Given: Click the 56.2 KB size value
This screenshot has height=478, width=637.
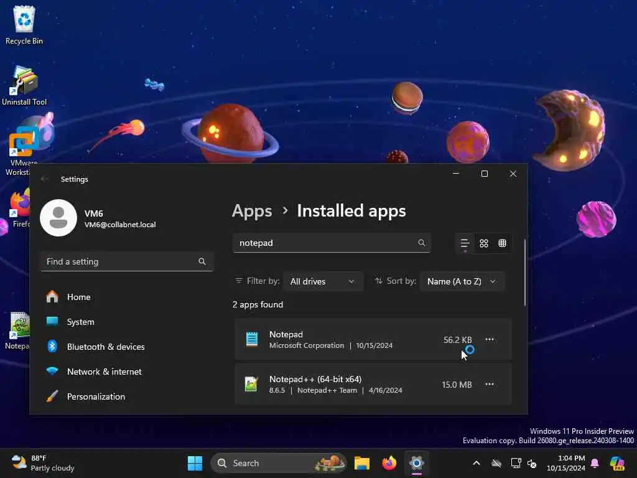Looking at the screenshot, I should point(457,340).
